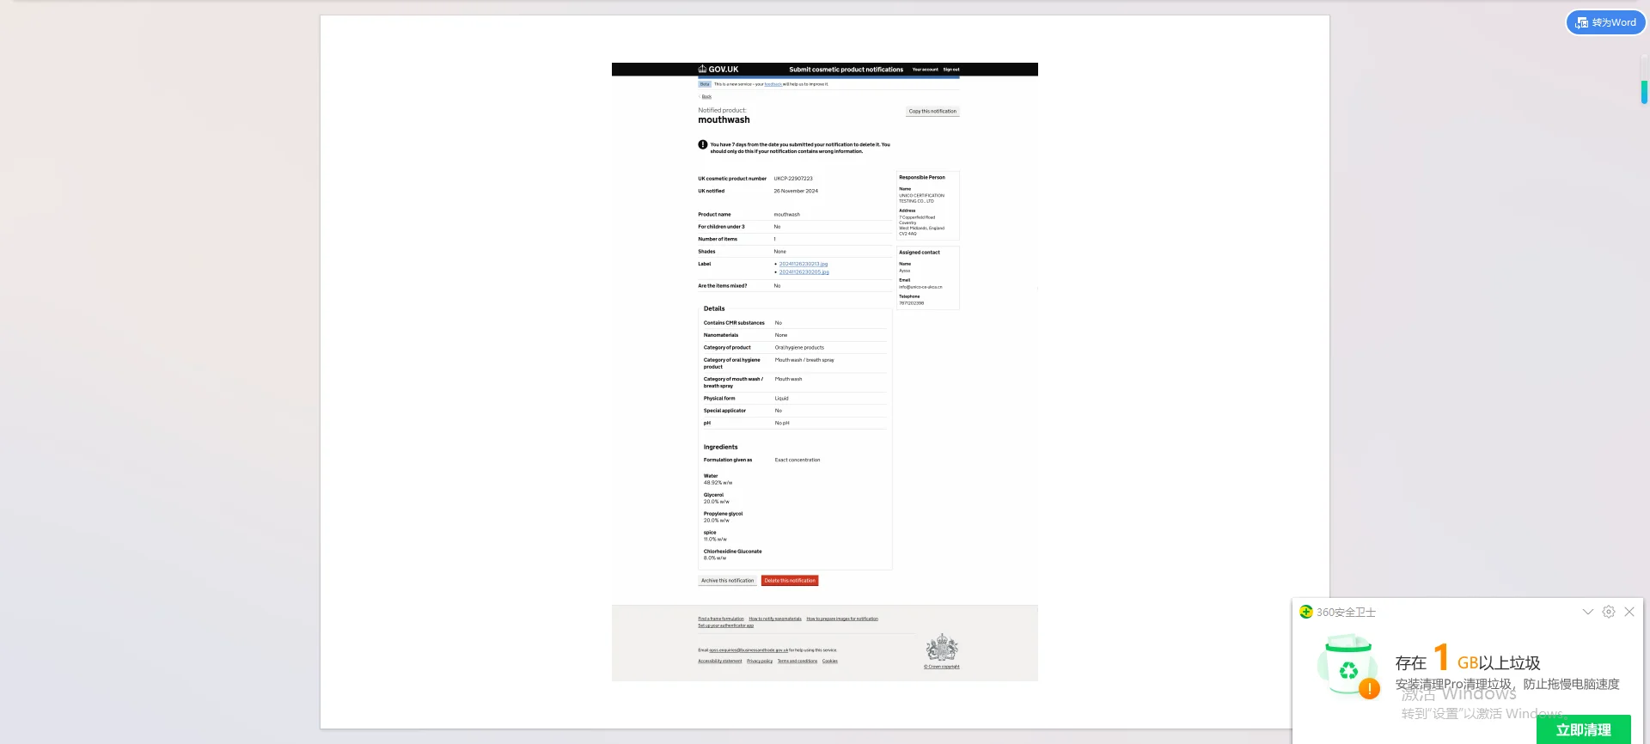Open label file 20241126230205.jpg
Image resolution: width=1650 pixels, height=744 pixels.
coord(804,272)
